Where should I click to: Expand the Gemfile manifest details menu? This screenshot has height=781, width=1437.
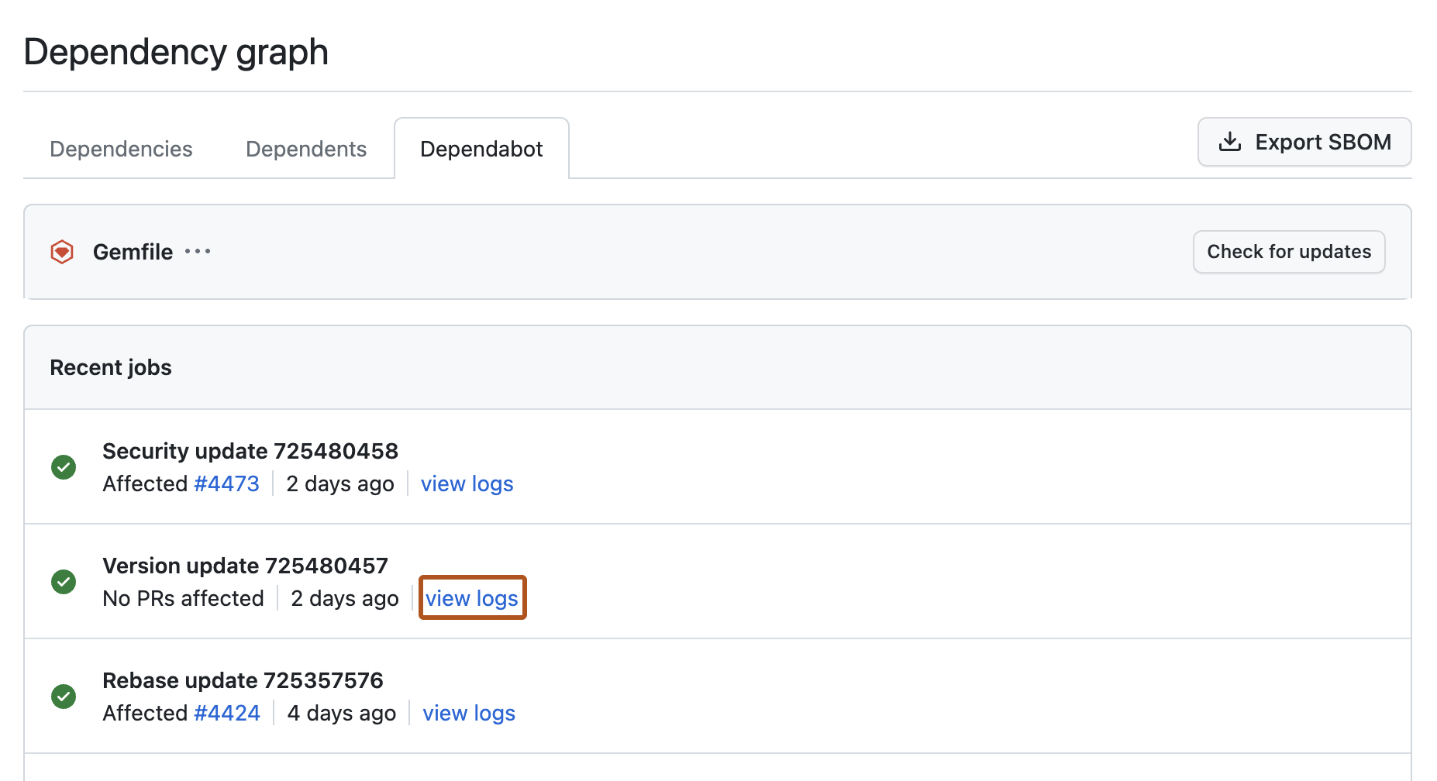point(197,252)
